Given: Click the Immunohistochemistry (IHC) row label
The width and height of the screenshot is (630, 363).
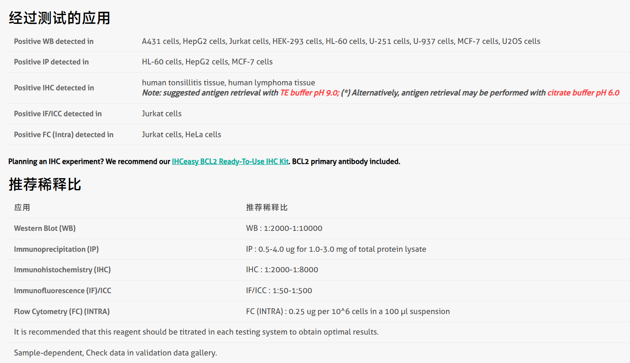Looking at the screenshot, I should (x=62, y=270).
